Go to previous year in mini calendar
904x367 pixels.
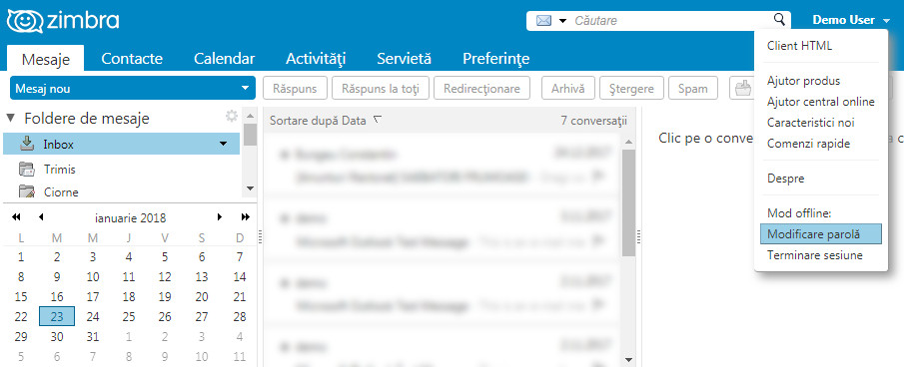16,216
